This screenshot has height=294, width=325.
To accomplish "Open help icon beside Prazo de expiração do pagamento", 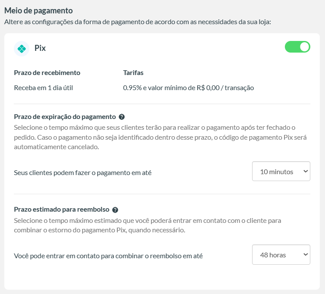I will pos(122,117).
